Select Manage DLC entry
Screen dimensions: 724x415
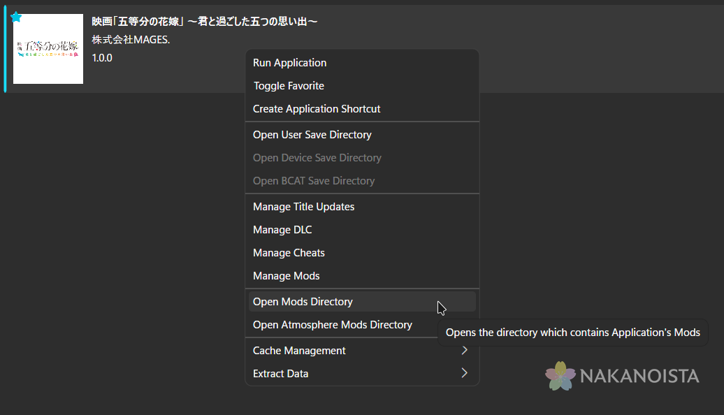282,230
